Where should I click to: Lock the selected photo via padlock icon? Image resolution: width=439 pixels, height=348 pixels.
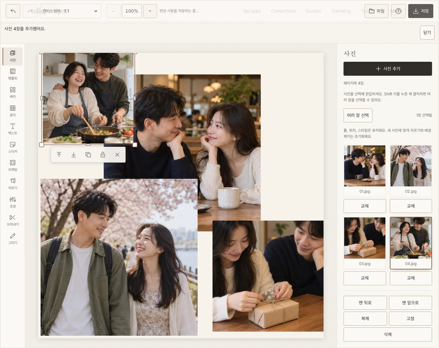point(103,155)
